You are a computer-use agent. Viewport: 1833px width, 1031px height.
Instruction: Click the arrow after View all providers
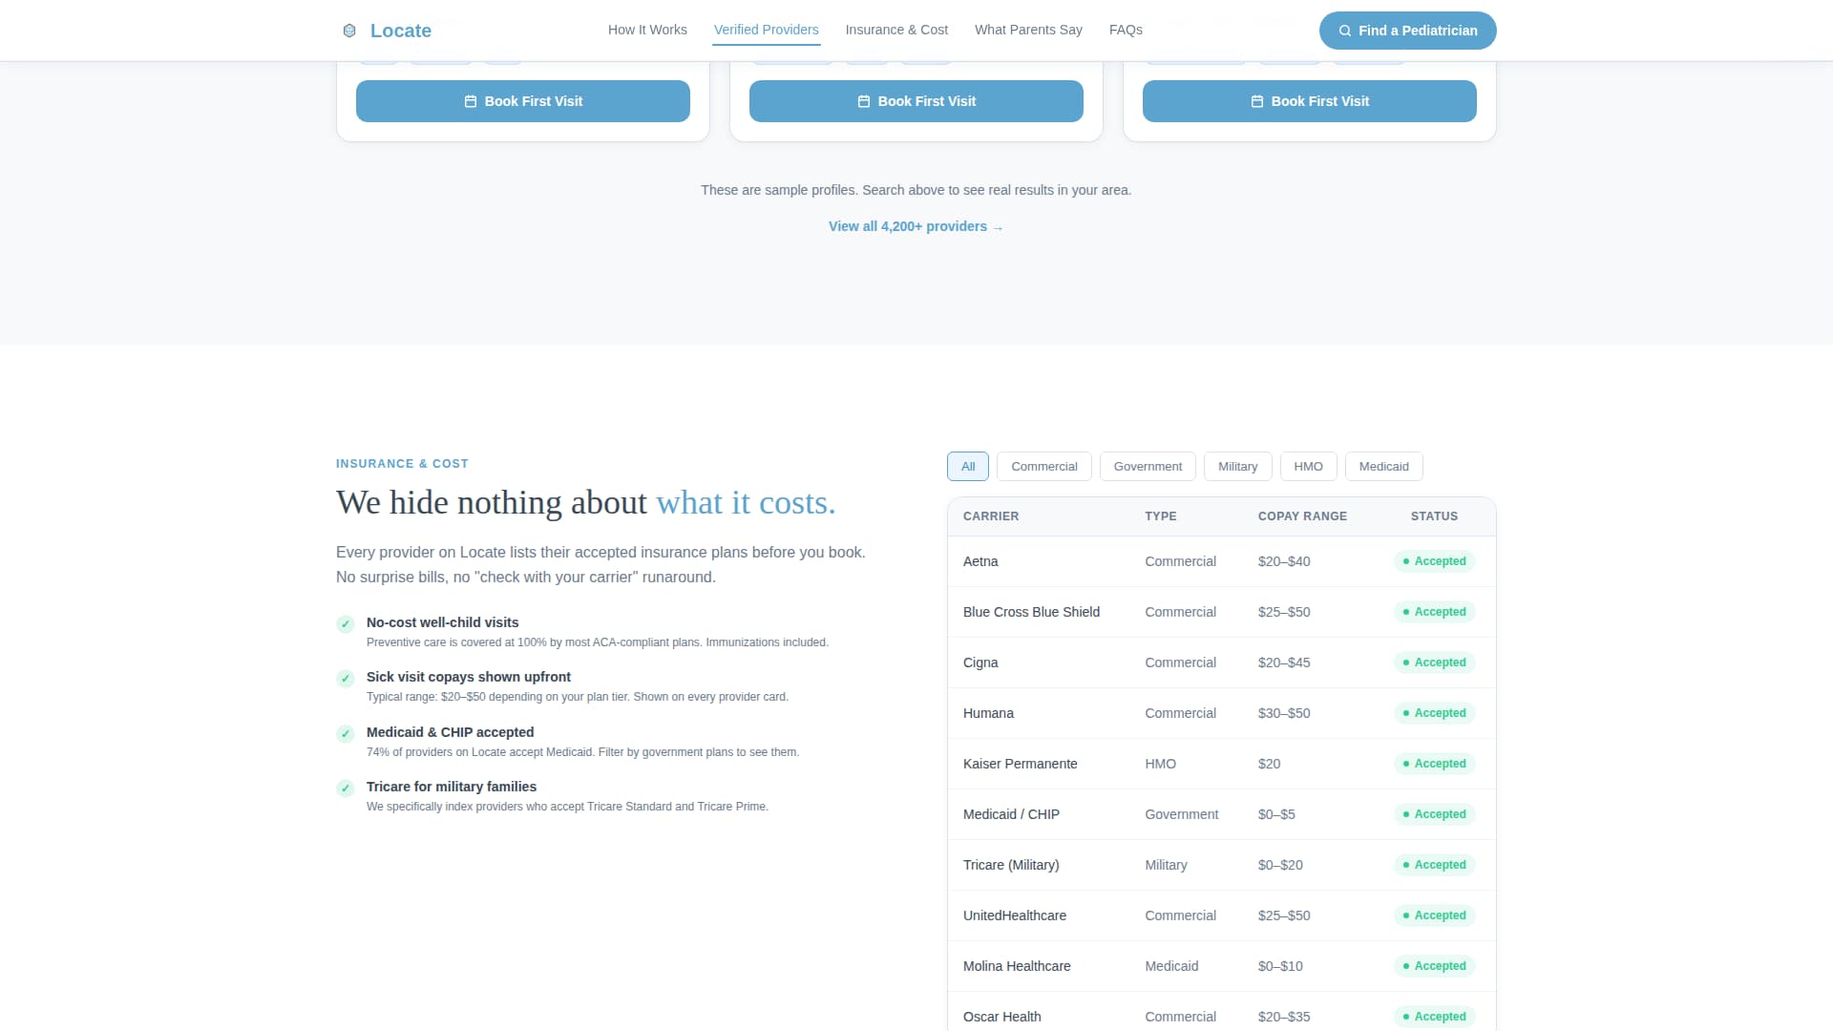tap(998, 227)
